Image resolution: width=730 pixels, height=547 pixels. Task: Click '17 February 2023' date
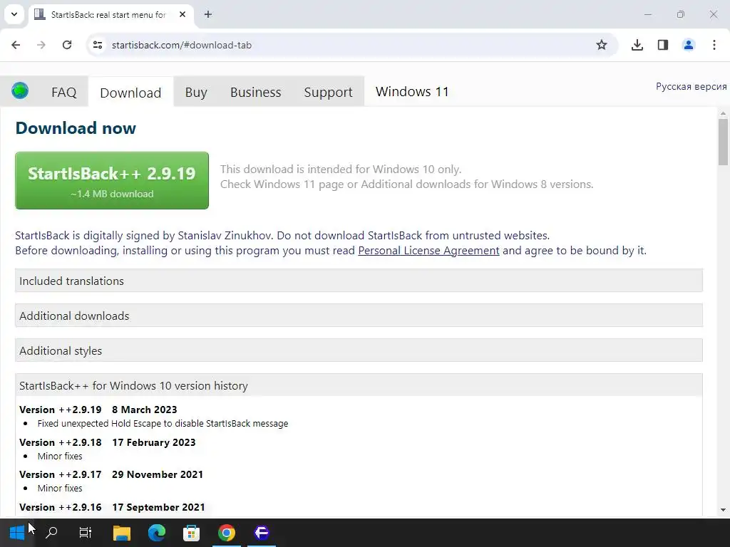click(x=154, y=442)
